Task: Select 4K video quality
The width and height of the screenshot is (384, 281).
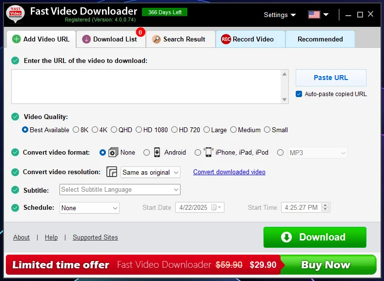Action: [x=95, y=130]
